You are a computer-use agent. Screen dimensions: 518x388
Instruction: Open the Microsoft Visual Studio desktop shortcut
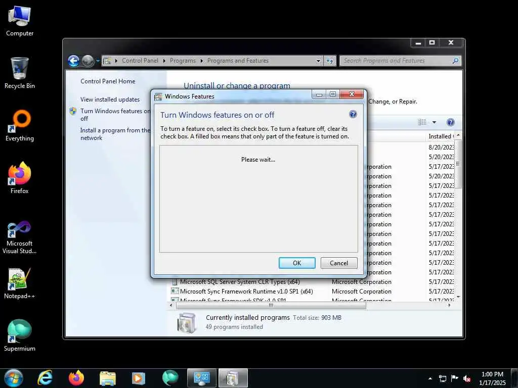20,237
